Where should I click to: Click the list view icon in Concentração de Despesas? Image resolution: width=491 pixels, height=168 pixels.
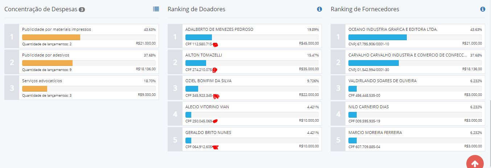click(x=156, y=9)
